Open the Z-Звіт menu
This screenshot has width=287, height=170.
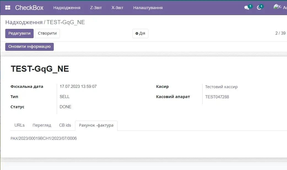96,8
